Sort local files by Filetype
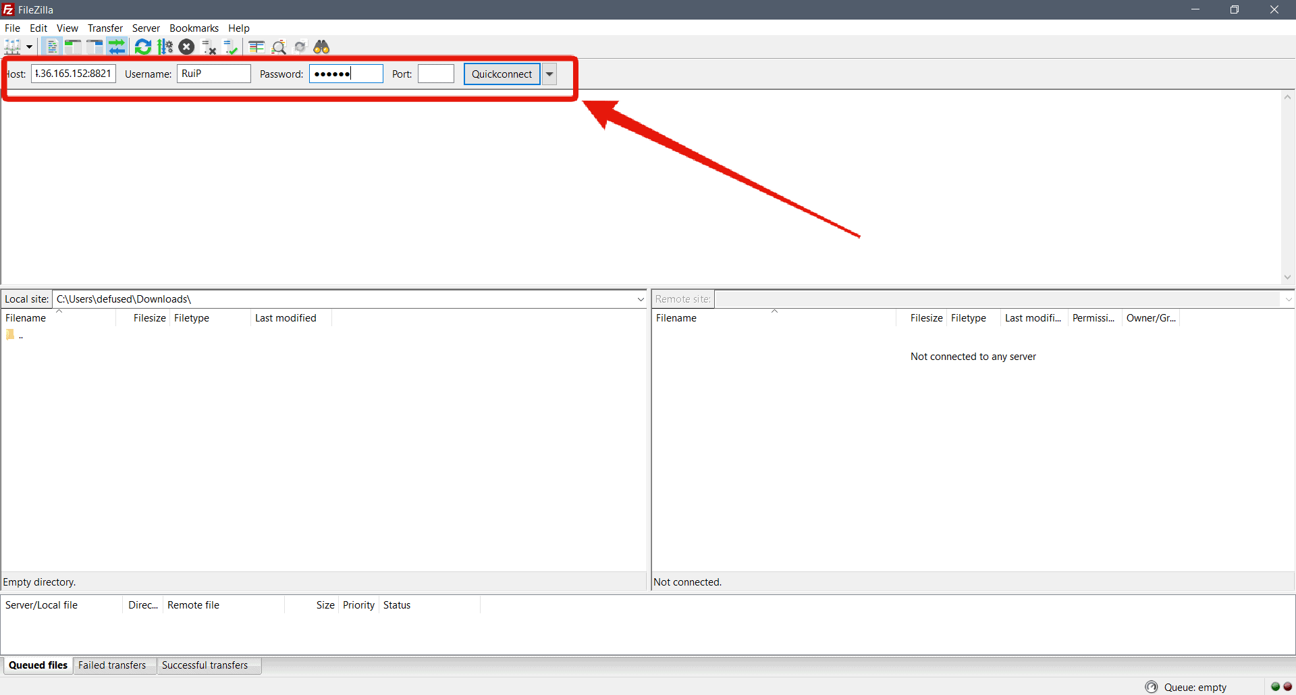Screen dimensions: 1296x695 pyautogui.click(x=210, y=318)
